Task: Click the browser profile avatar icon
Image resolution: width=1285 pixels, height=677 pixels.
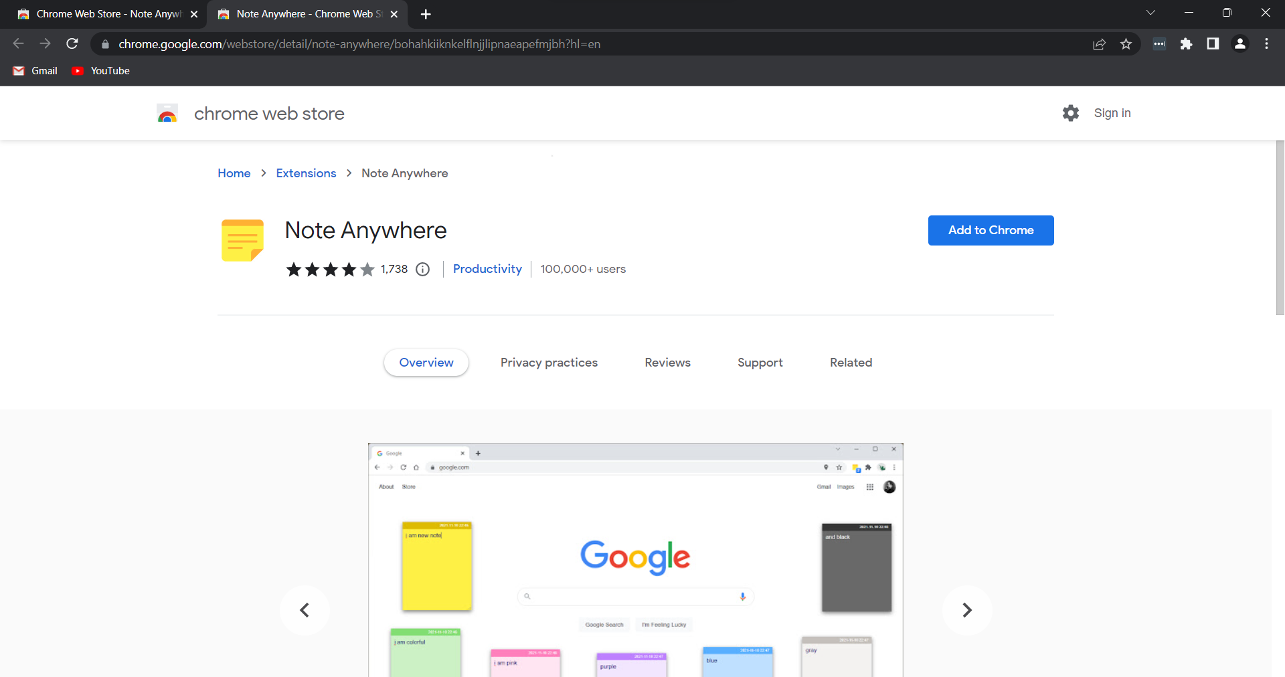Action: point(1240,43)
